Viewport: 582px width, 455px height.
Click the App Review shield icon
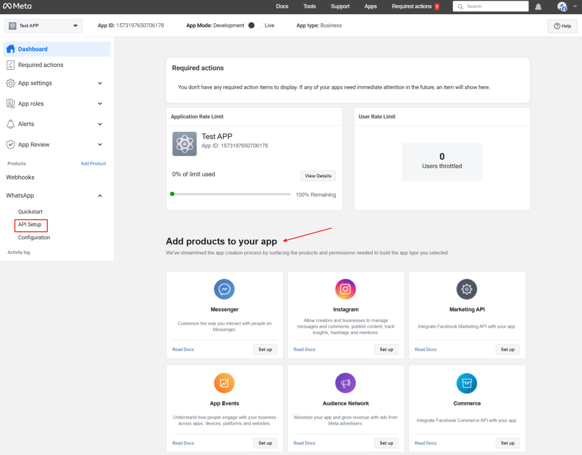coord(11,144)
